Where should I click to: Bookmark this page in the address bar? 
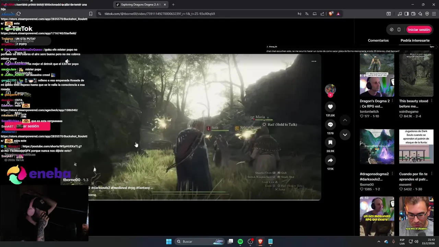(x=91, y=14)
